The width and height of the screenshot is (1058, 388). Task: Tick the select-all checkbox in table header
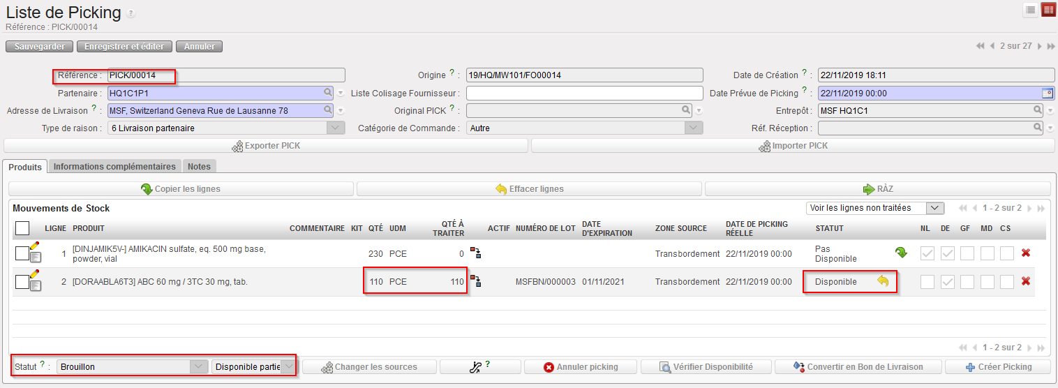(22, 228)
